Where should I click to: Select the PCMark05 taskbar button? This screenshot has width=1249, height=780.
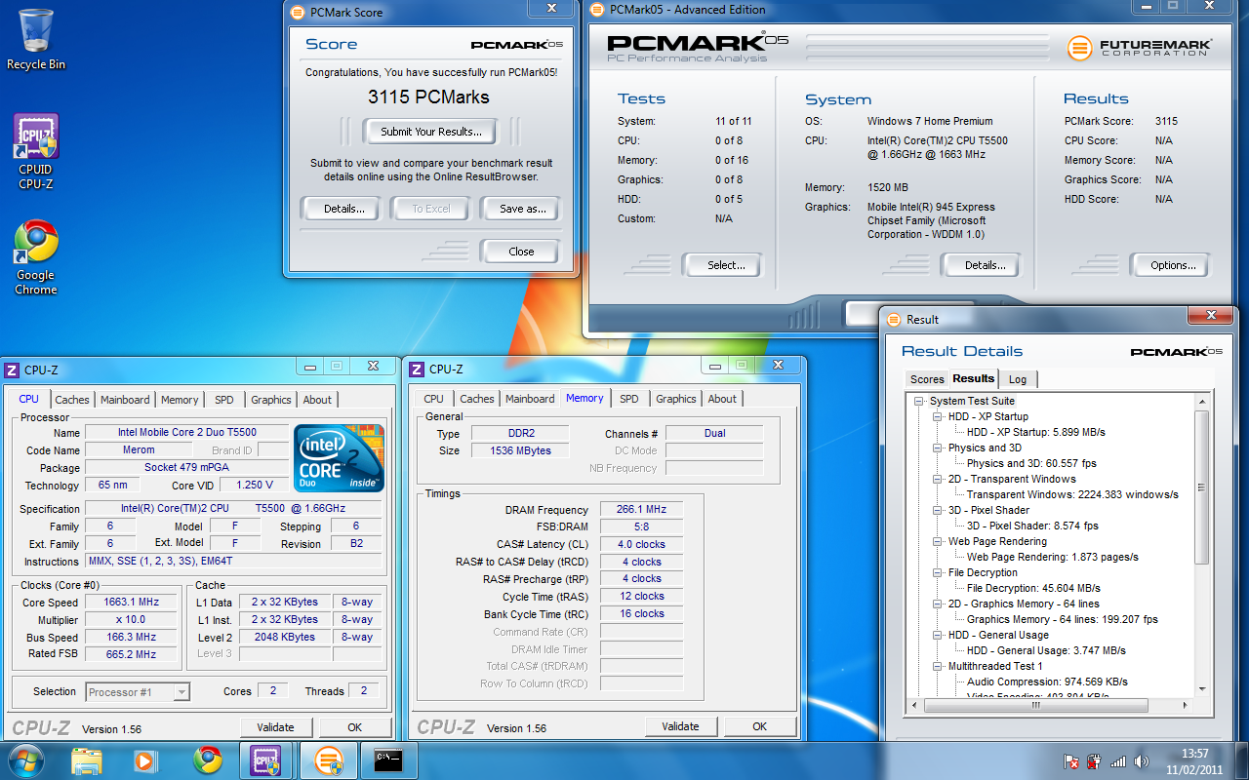pyautogui.click(x=329, y=760)
